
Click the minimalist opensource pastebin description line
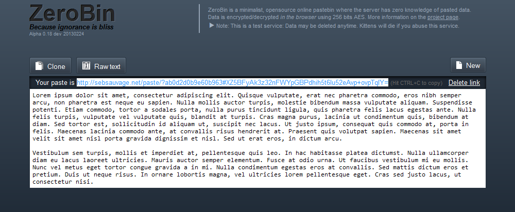(339, 10)
